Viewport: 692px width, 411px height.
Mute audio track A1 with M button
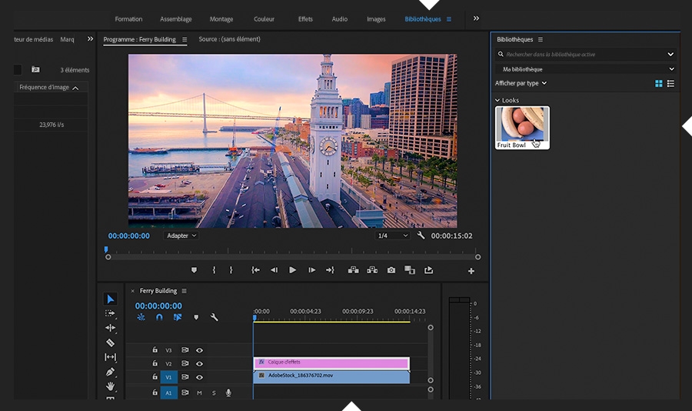199,393
